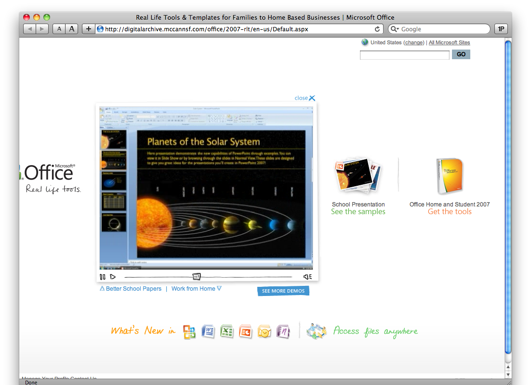
Task: Add a bookmark with the plus button
Action: [88, 29]
